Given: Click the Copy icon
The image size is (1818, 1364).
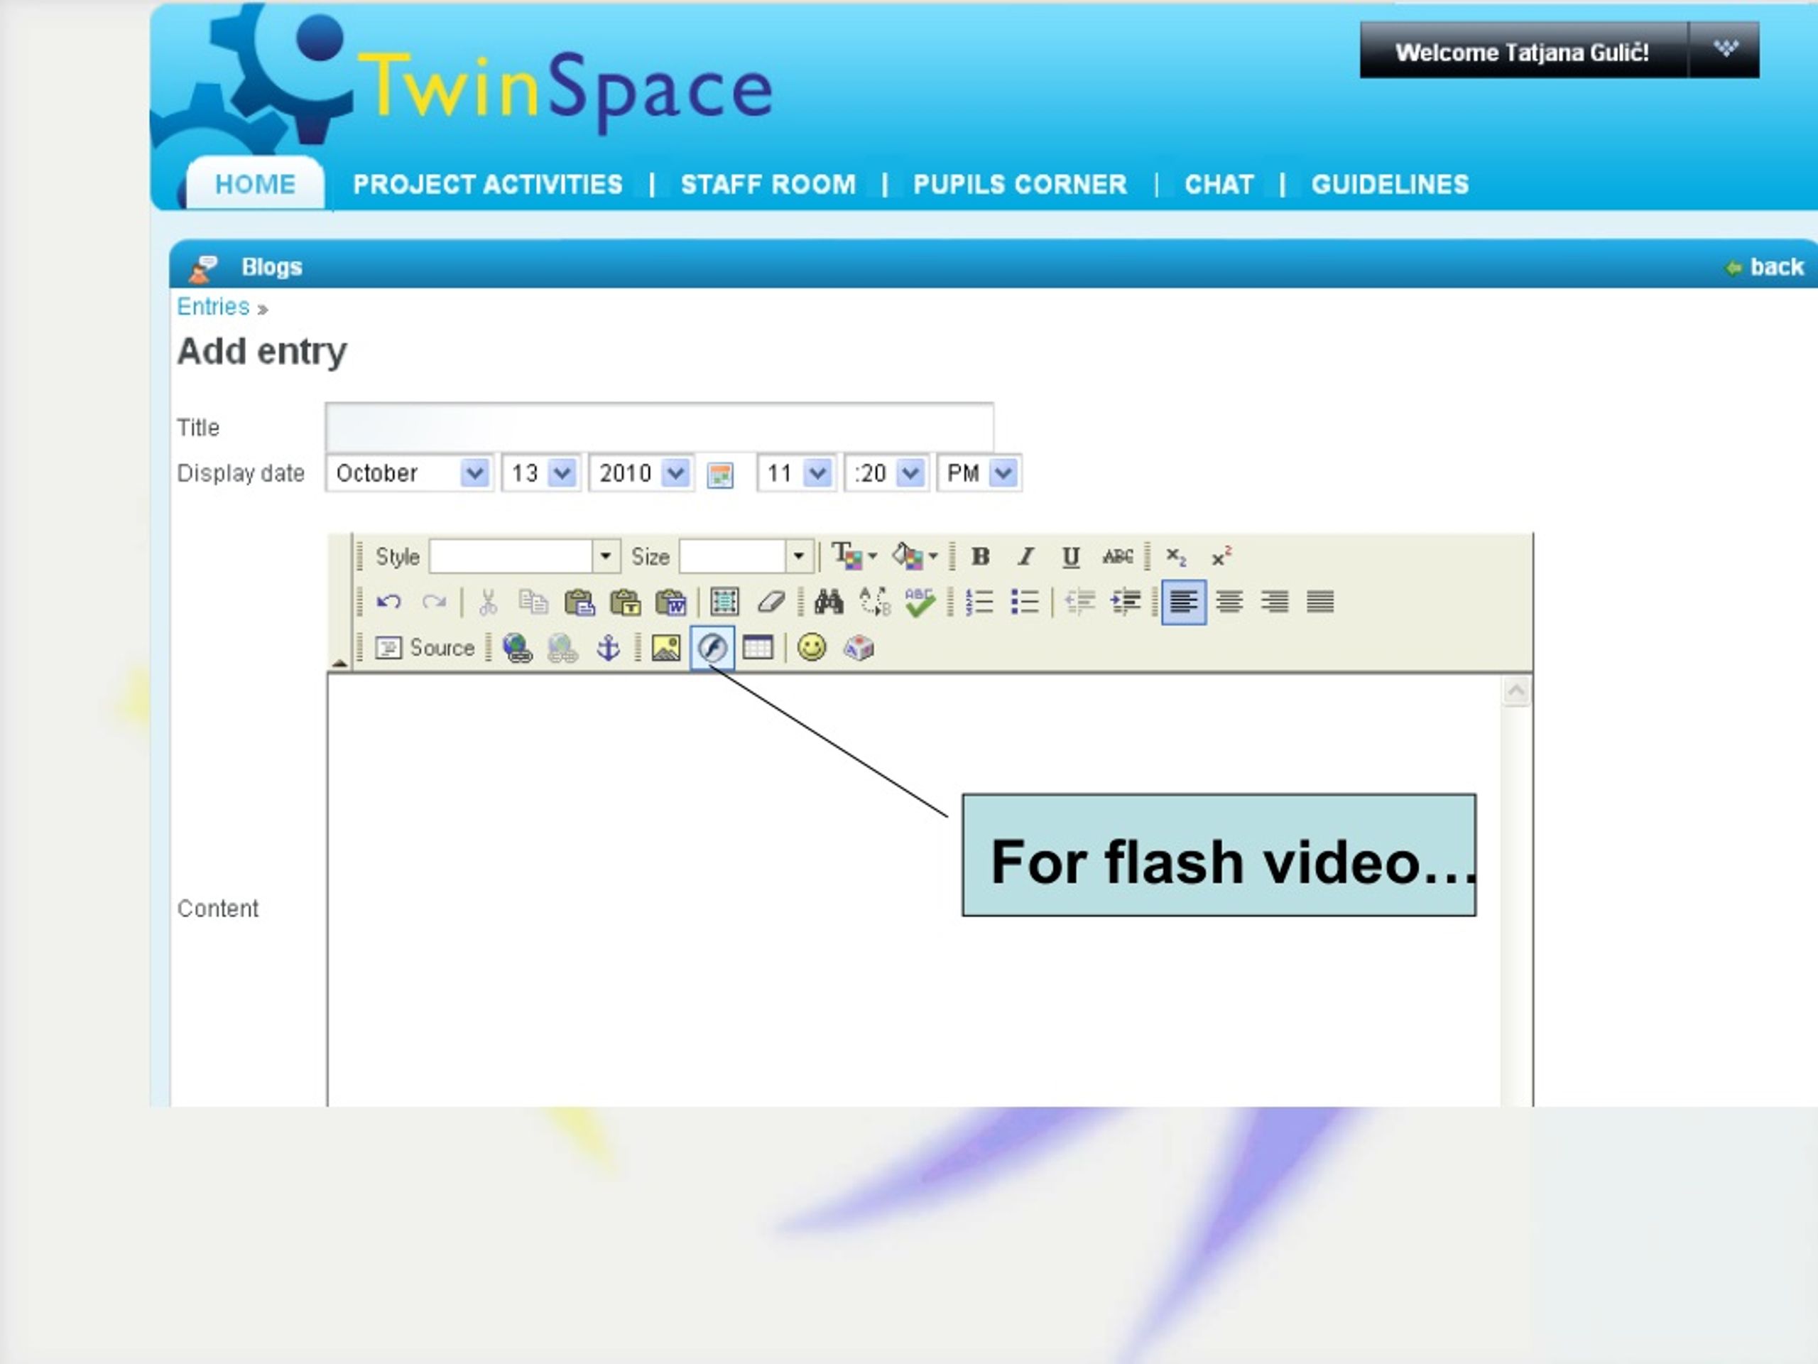Looking at the screenshot, I should point(533,602).
